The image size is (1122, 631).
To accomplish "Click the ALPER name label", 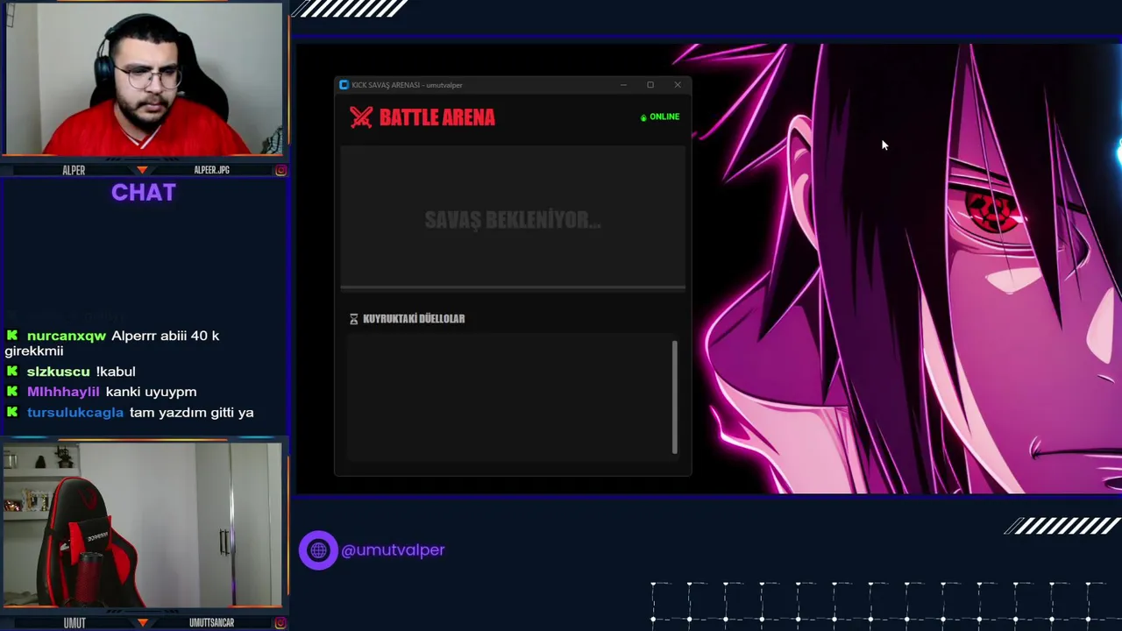I will [74, 170].
